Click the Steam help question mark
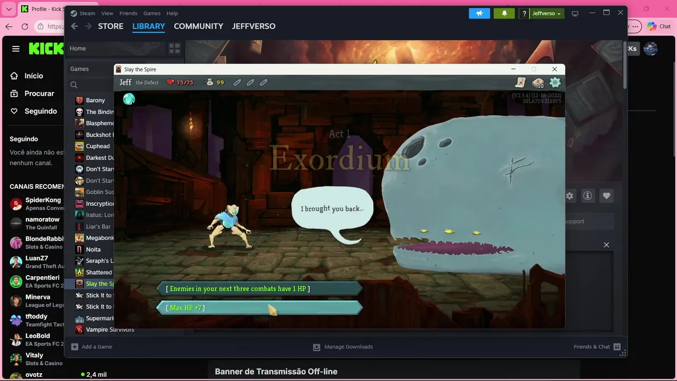The height and width of the screenshot is (381, 677). [524, 13]
